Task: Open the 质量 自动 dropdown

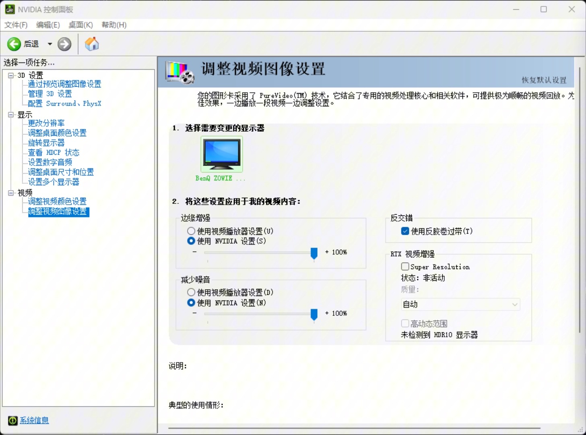Action: pos(460,304)
